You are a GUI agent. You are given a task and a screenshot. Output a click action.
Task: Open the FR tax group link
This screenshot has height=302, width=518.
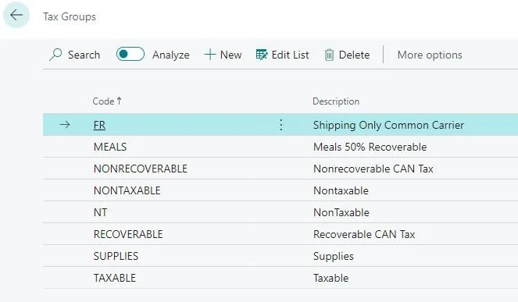click(99, 125)
